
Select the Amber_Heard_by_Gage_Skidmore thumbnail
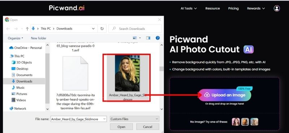pyautogui.click(x=127, y=73)
